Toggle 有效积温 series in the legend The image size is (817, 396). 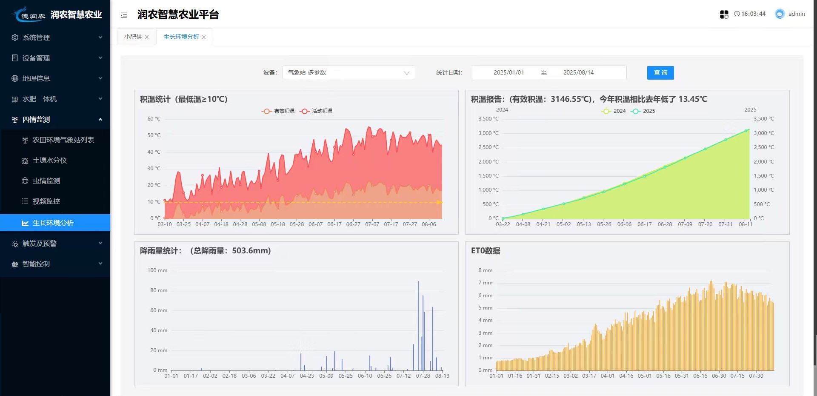[278, 111]
